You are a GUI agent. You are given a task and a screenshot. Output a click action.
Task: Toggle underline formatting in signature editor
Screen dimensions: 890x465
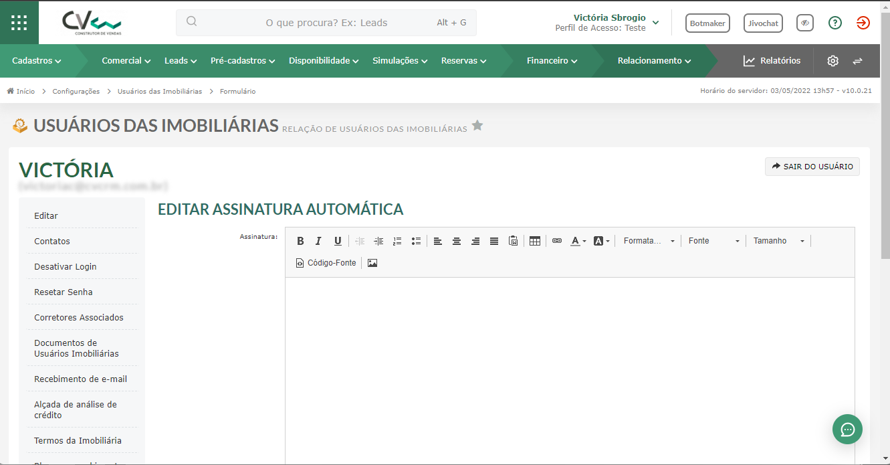(338, 241)
